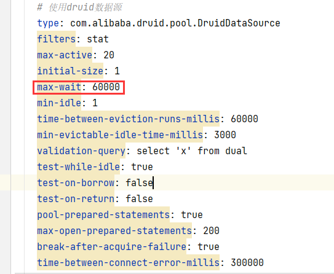Viewport: 334px width, 274px height.
Task: Click the filters key
Action: click(56, 39)
